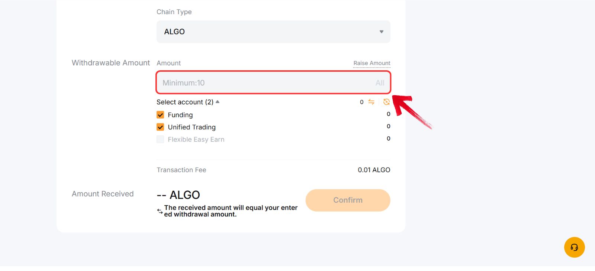The image size is (595, 271).
Task: Click the triangle icon next to Select account
Action: [218, 101]
